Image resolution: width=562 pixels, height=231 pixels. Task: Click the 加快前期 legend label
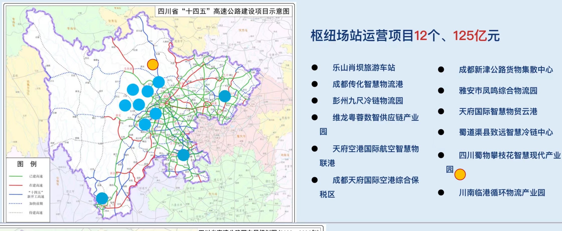(x=36, y=203)
